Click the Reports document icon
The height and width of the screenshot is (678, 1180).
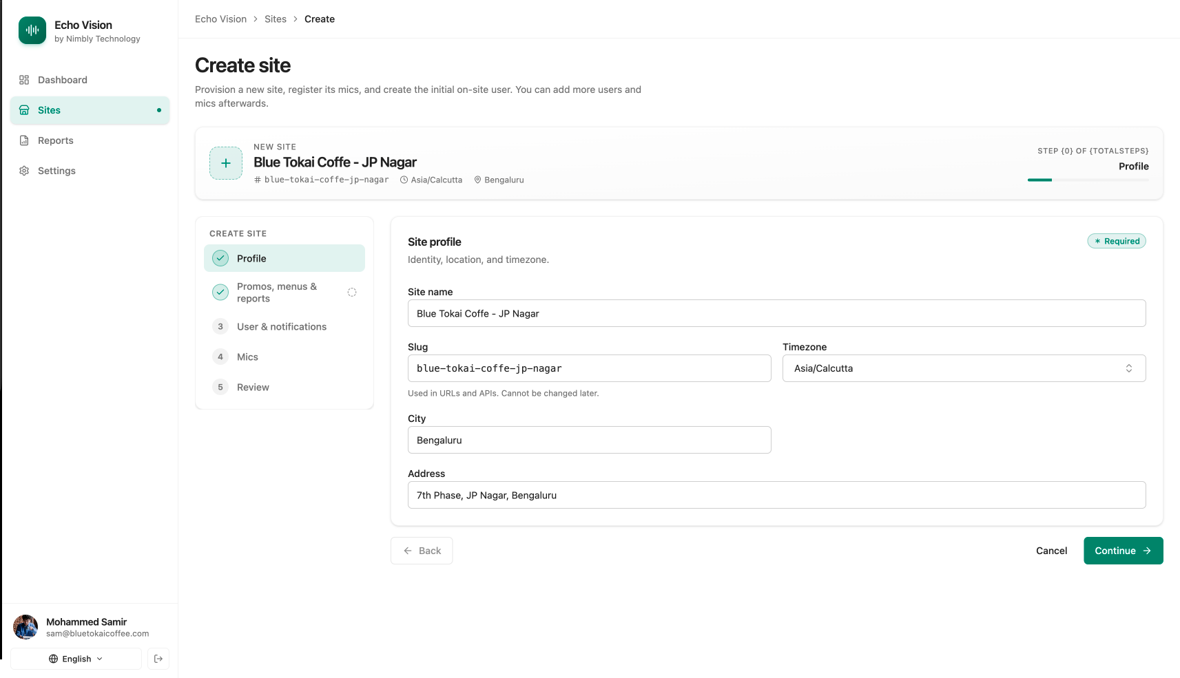point(24,140)
